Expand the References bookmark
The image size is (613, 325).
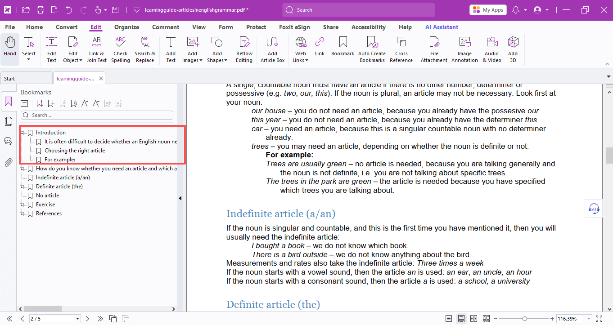pyautogui.click(x=22, y=214)
